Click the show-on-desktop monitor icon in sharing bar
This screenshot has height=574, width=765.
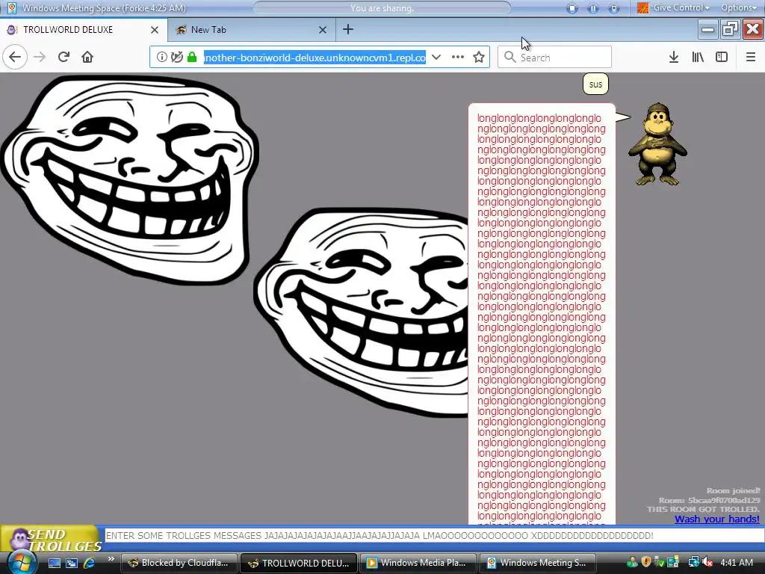(614, 8)
